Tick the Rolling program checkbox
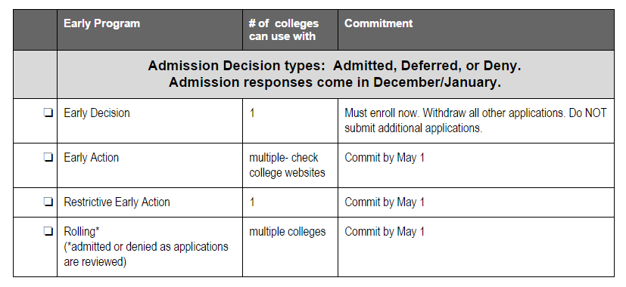The image size is (626, 287). [x=48, y=231]
